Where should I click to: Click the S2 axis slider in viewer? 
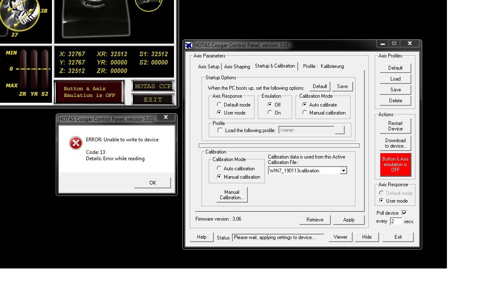45,69
